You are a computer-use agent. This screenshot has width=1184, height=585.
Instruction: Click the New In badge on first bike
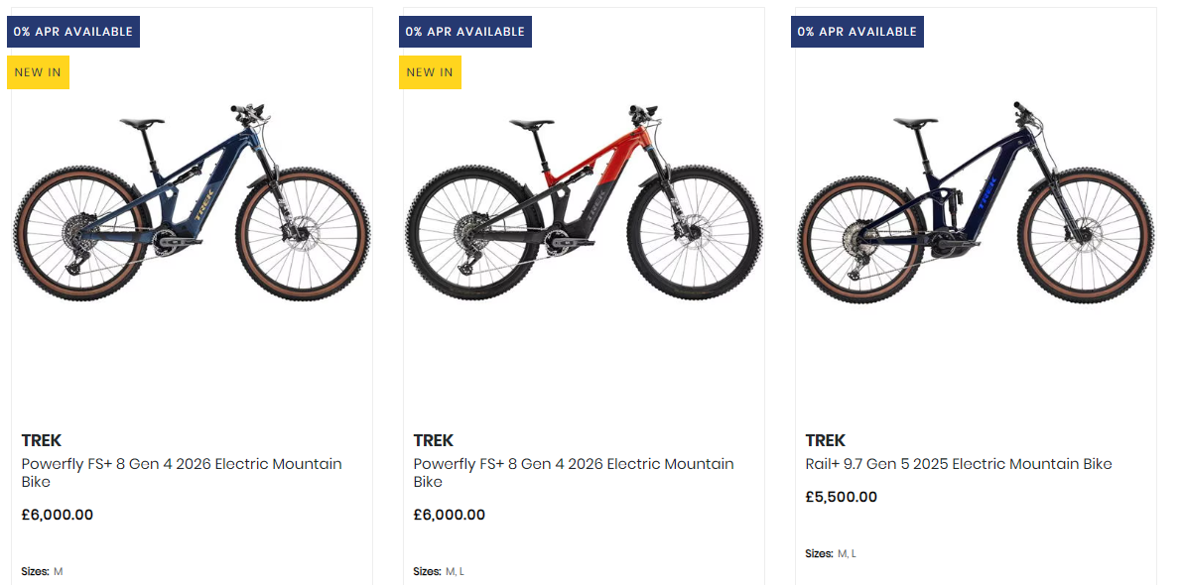(x=38, y=72)
